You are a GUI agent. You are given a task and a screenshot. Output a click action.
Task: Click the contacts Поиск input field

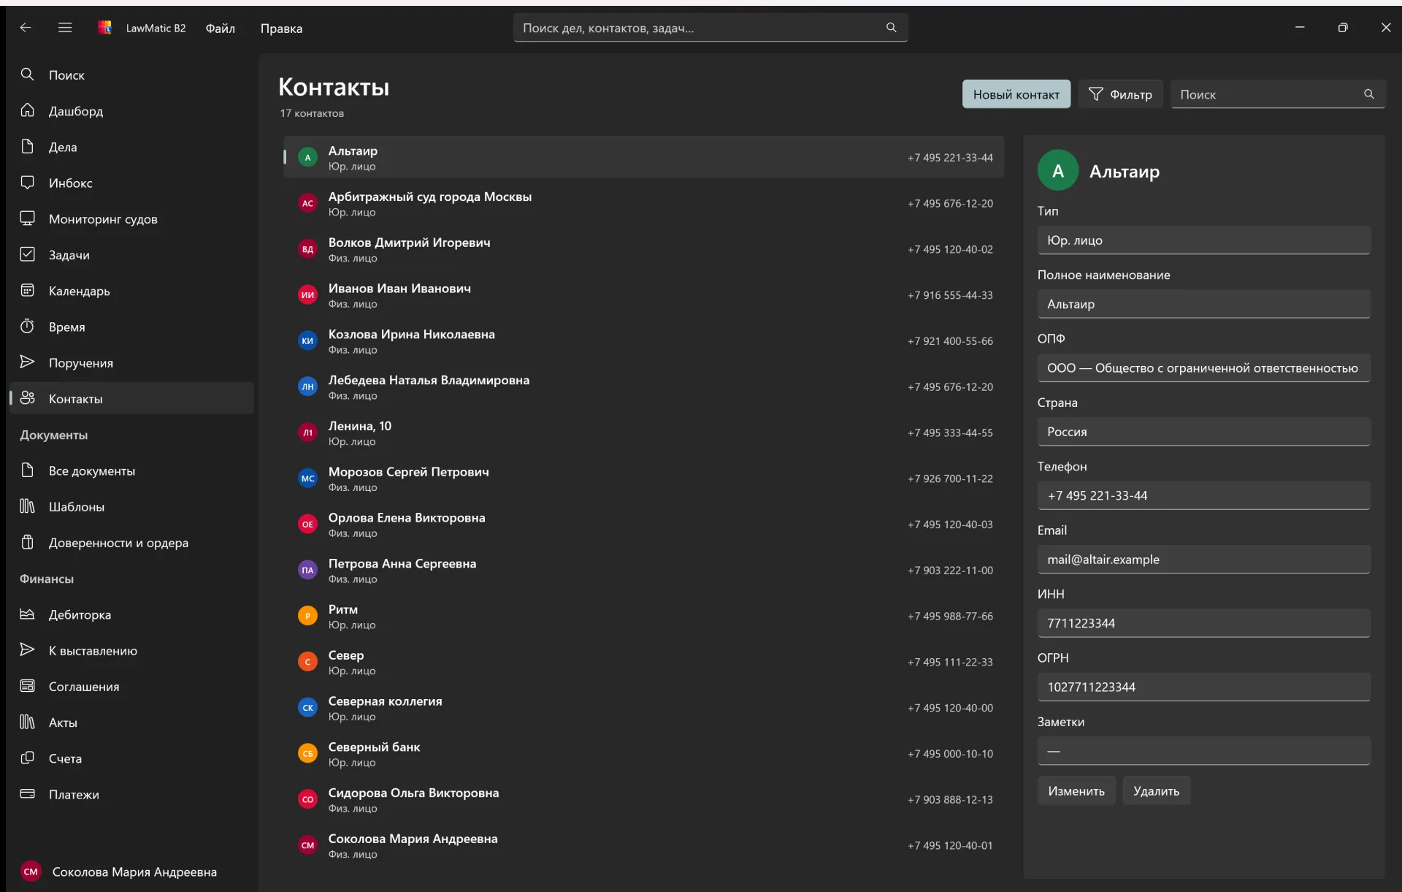(1269, 94)
